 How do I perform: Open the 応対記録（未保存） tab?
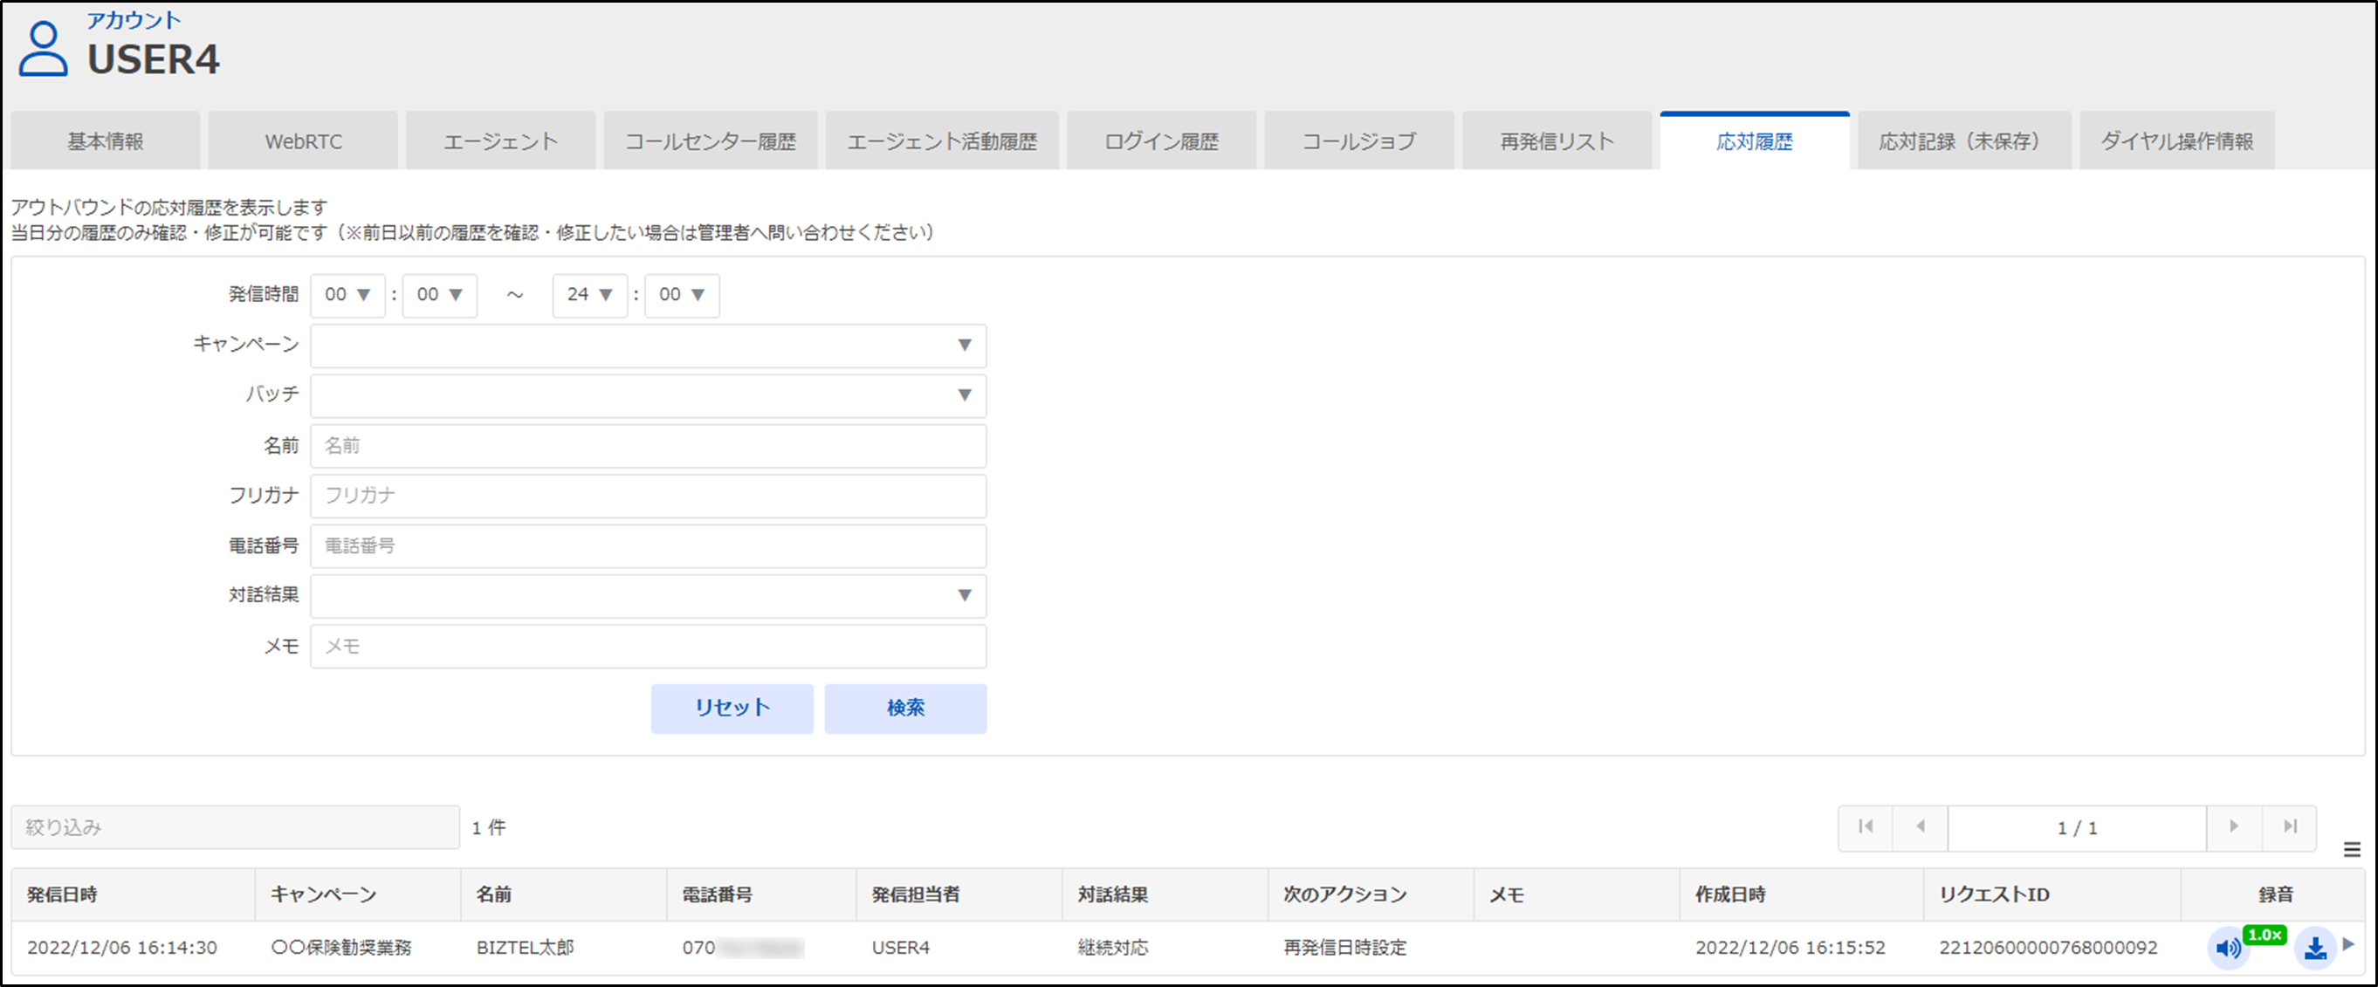(x=1964, y=141)
